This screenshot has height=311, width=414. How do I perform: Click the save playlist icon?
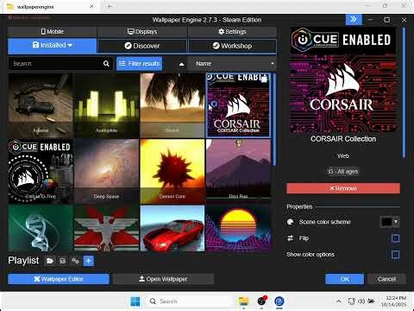(62, 261)
